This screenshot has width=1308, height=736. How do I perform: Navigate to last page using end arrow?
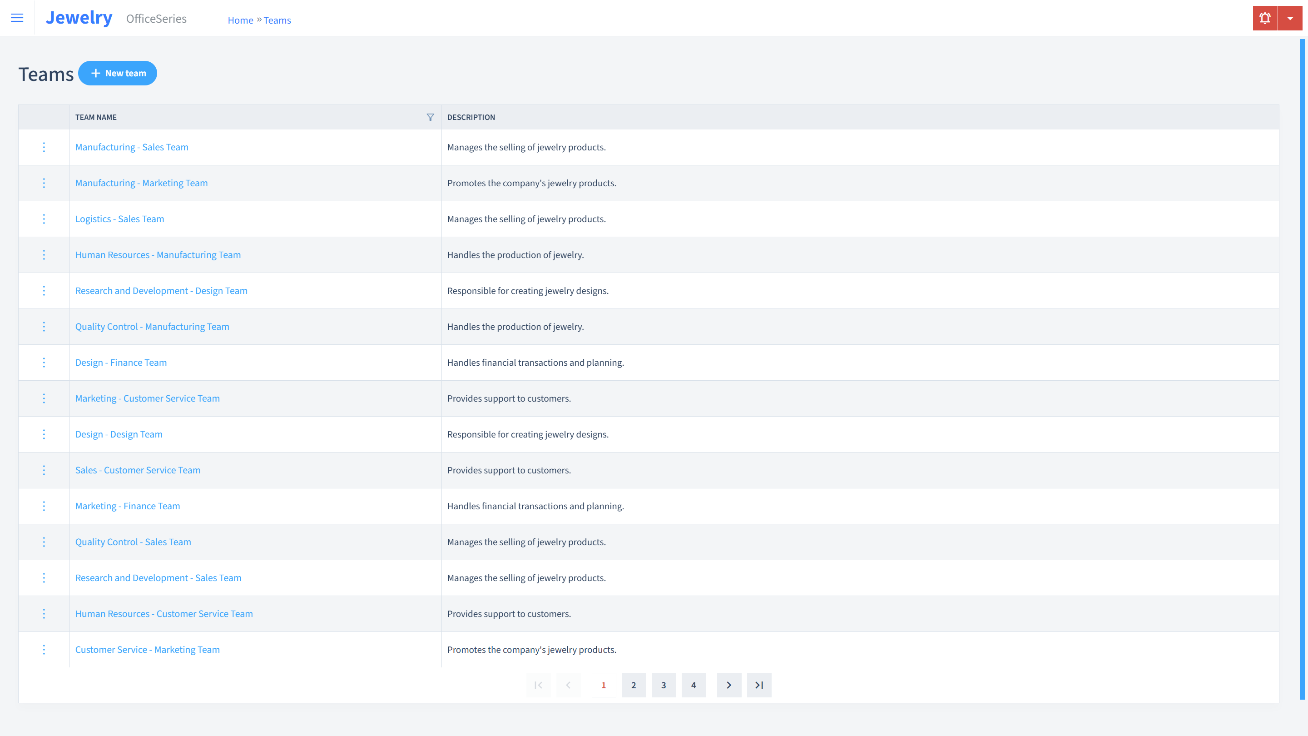[758, 685]
